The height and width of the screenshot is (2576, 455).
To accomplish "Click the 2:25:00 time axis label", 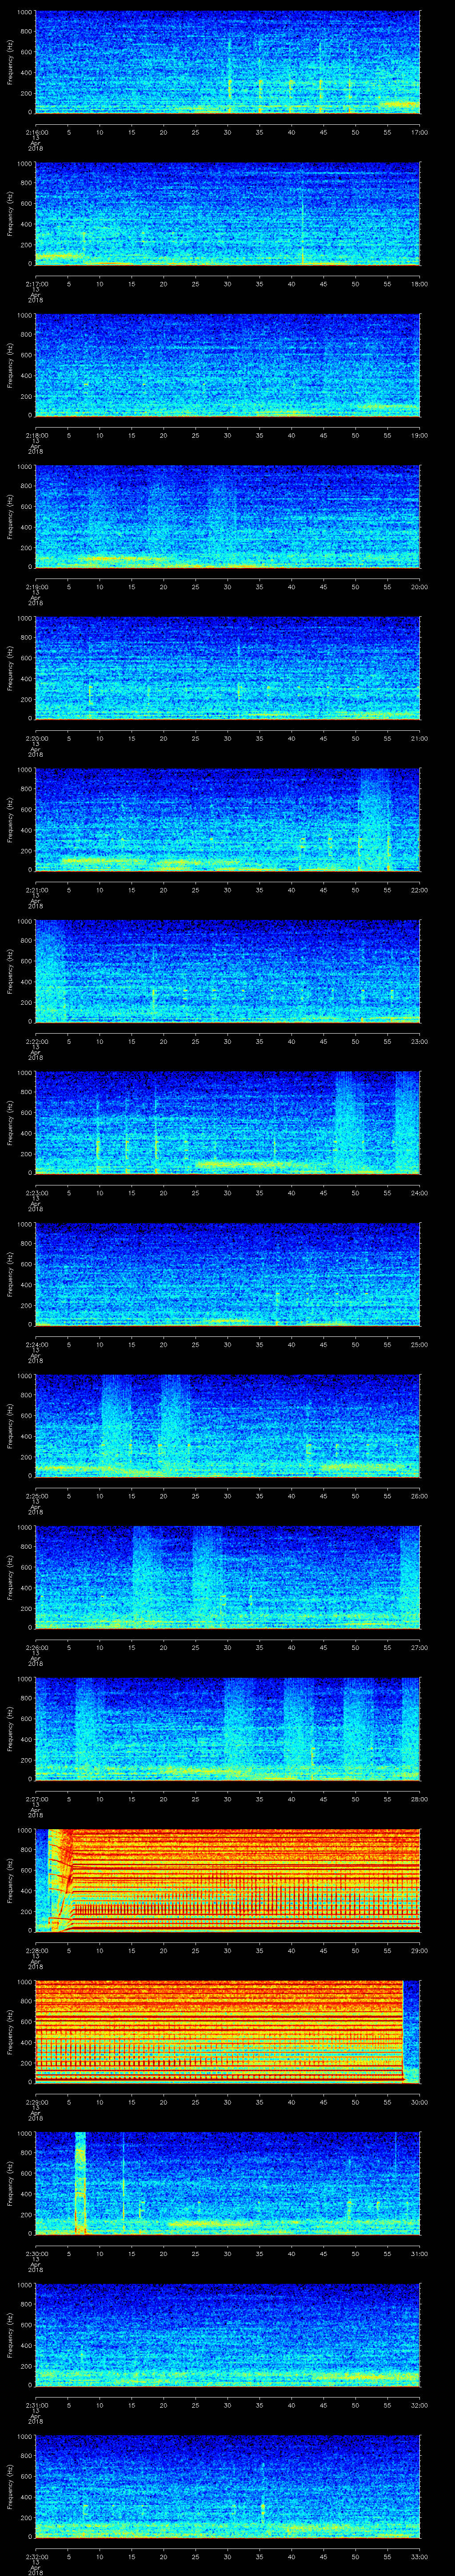I will 36,1495.
